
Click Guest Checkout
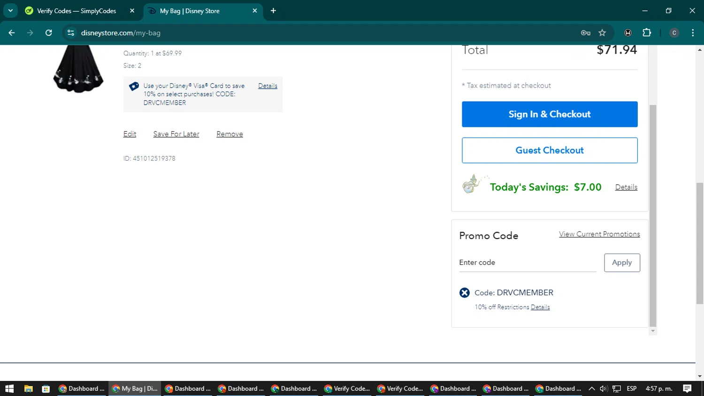(550, 150)
